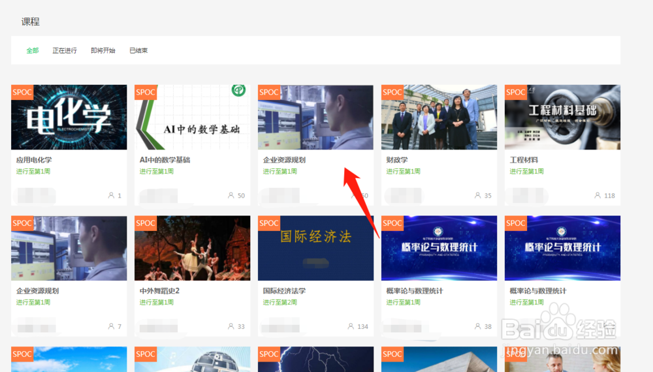Click the enrollment count 134
Image resolution: width=653 pixels, height=372 pixels.
coord(362,327)
